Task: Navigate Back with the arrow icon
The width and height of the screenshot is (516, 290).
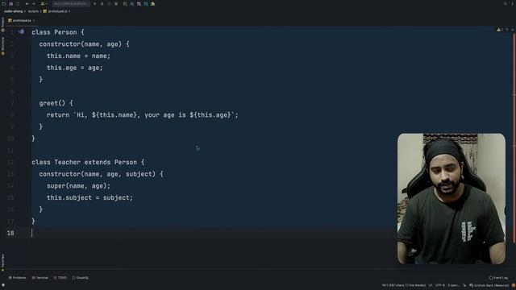Action: (27, 3)
